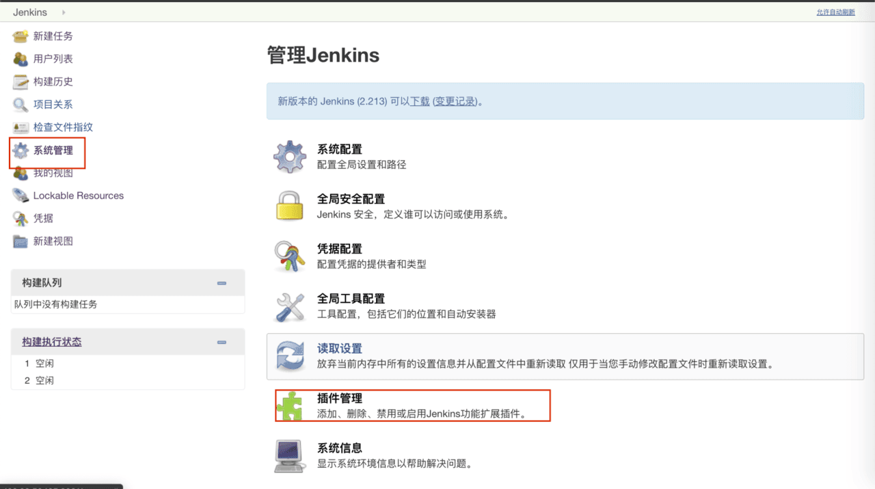This screenshot has width=875, height=489.
Task: Open the 系统配置 title link
Action: [340, 149]
